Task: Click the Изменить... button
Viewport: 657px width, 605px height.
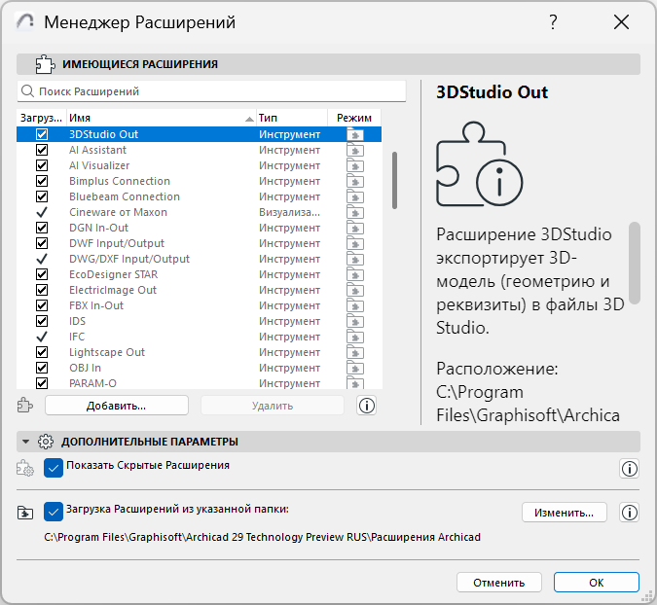Action: 564,512
